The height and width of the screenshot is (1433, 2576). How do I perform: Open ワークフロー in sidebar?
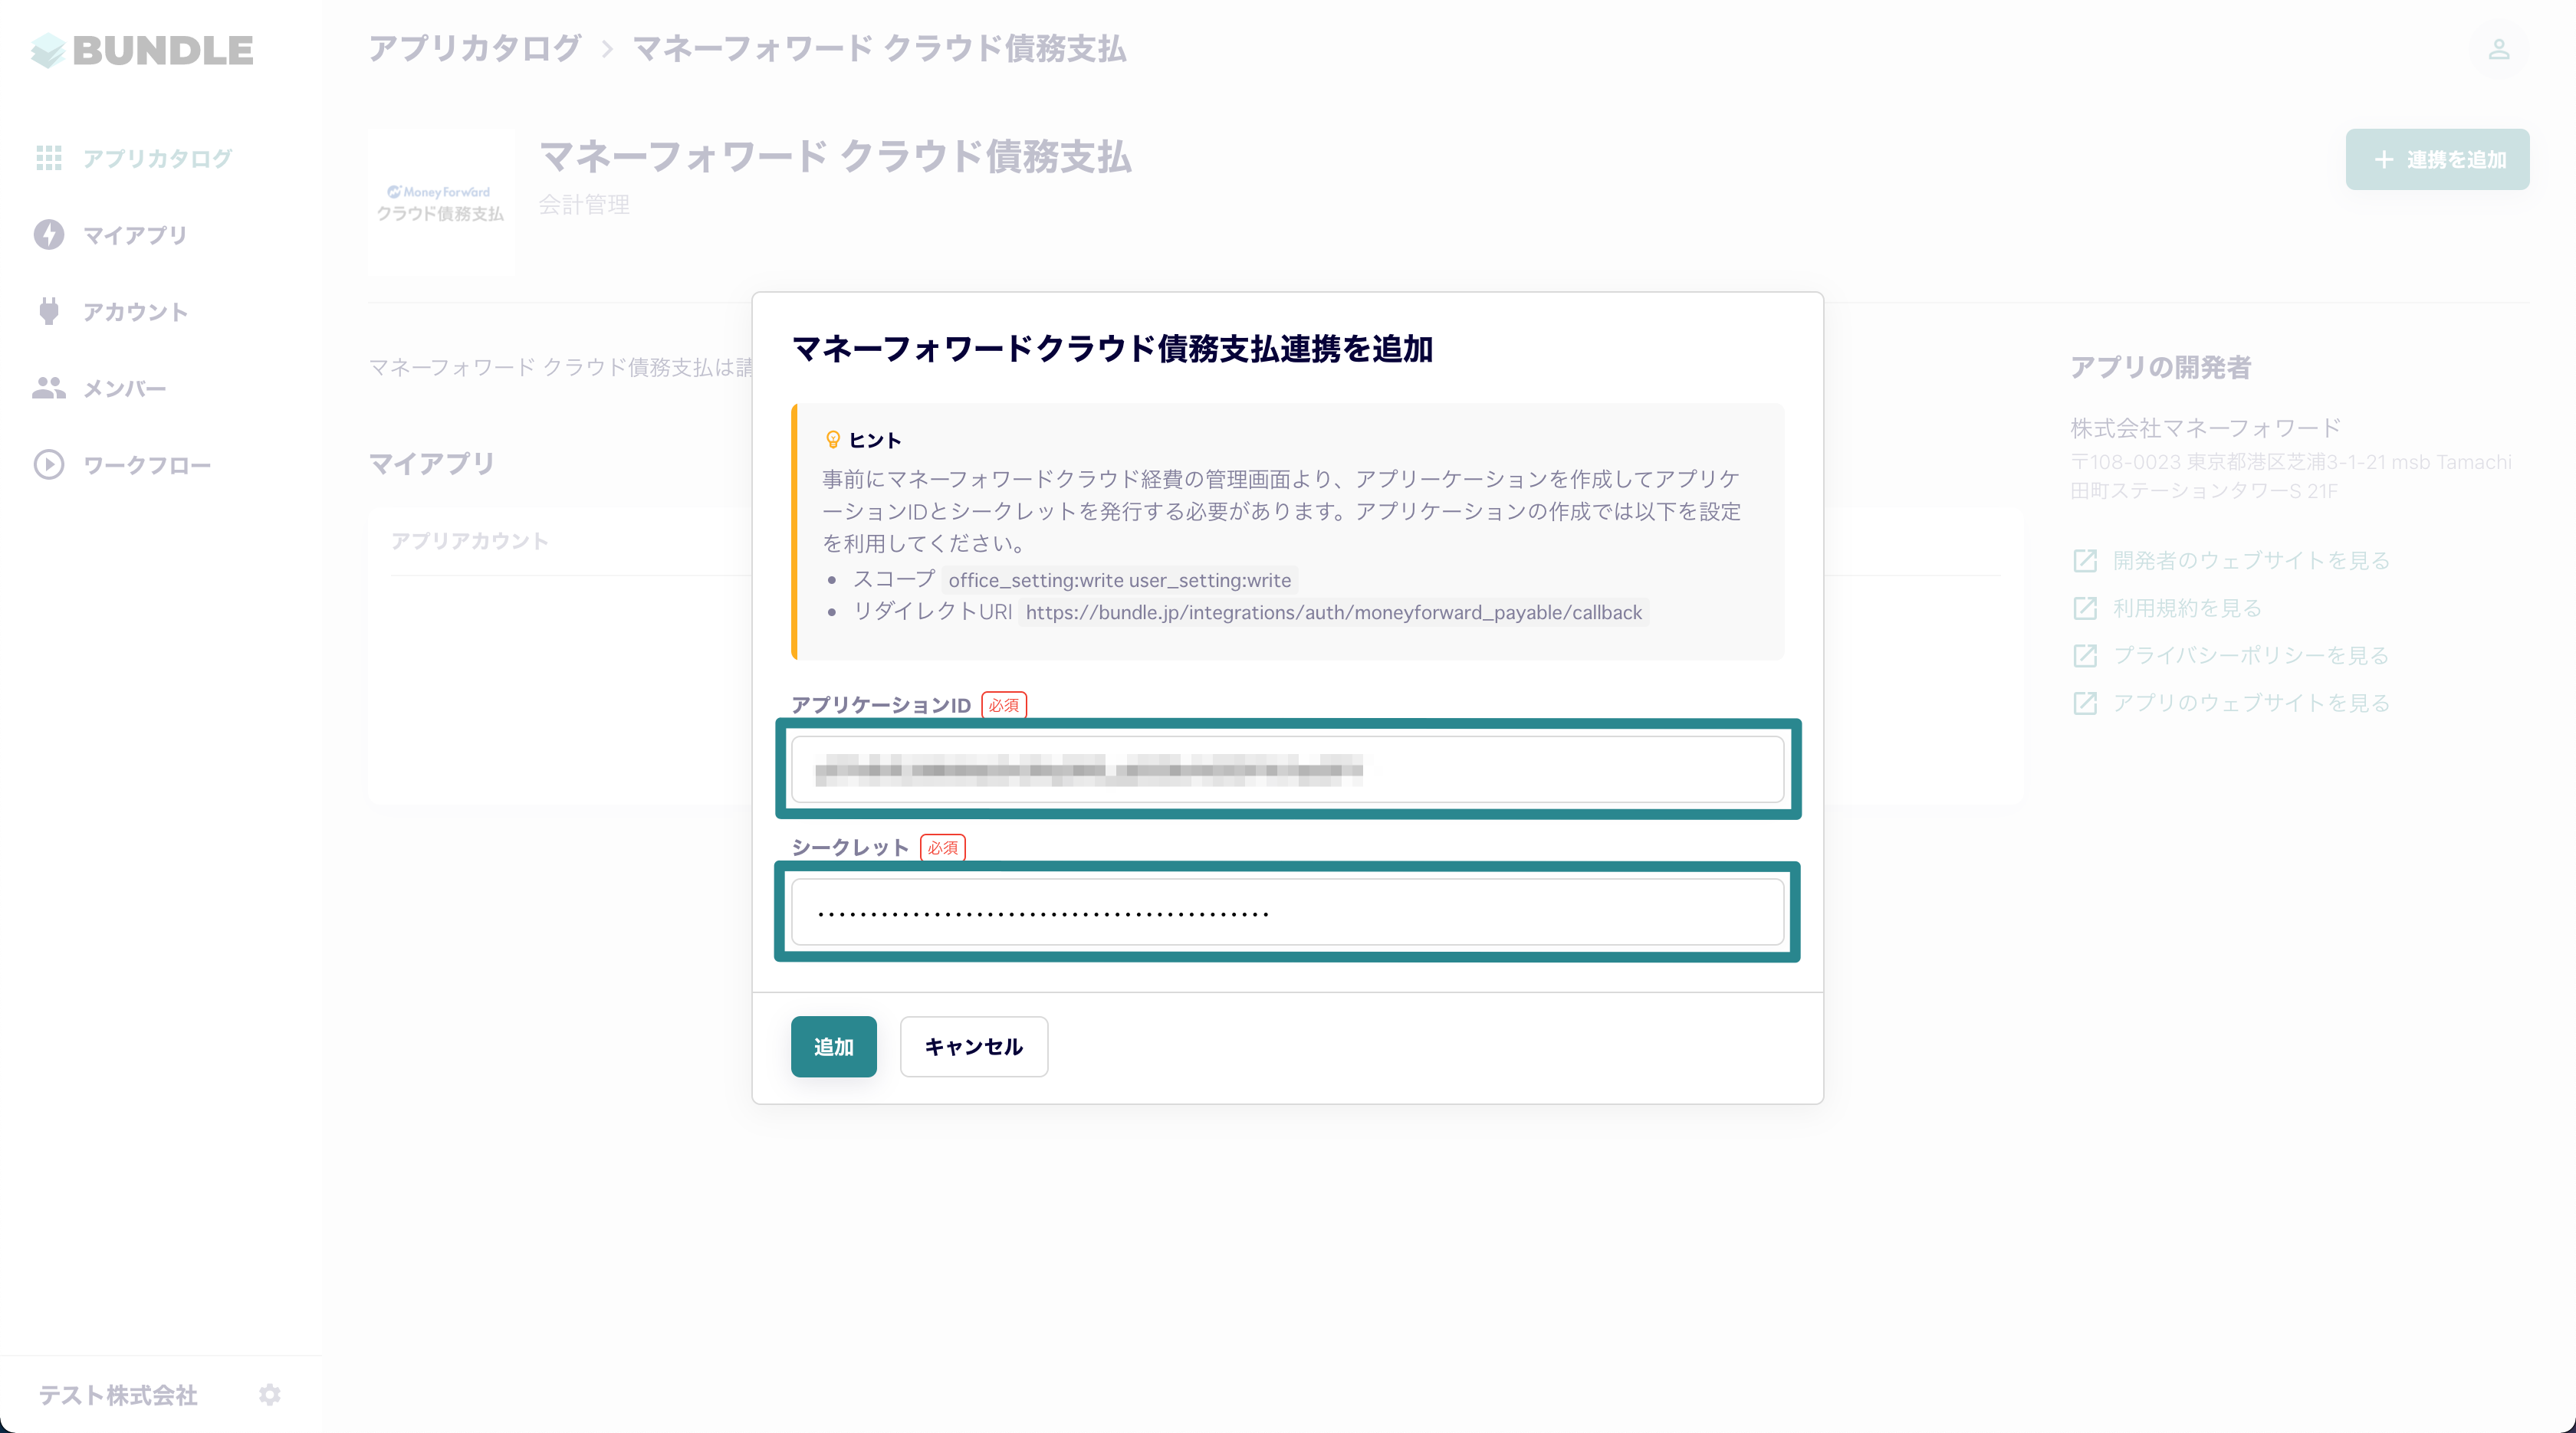coord(147,464)
